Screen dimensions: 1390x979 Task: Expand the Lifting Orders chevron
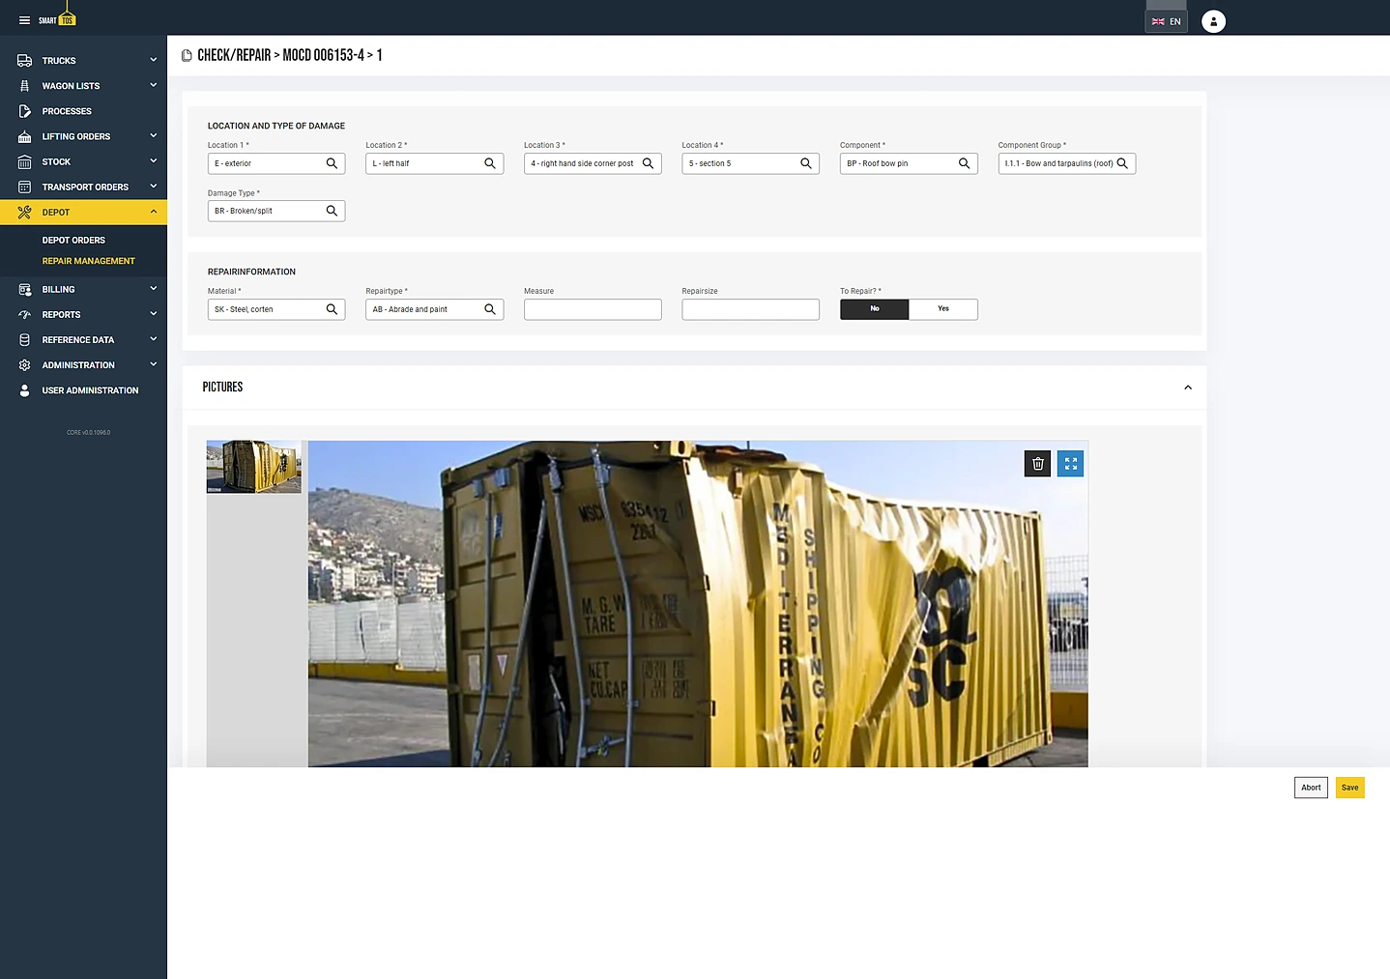point(153,136)
